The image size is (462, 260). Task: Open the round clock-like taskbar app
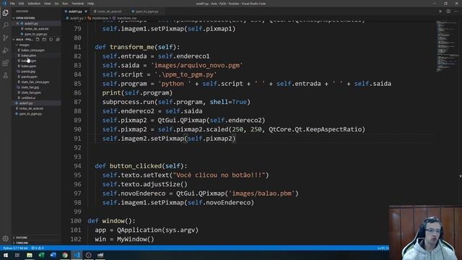[x=88, y=255]
